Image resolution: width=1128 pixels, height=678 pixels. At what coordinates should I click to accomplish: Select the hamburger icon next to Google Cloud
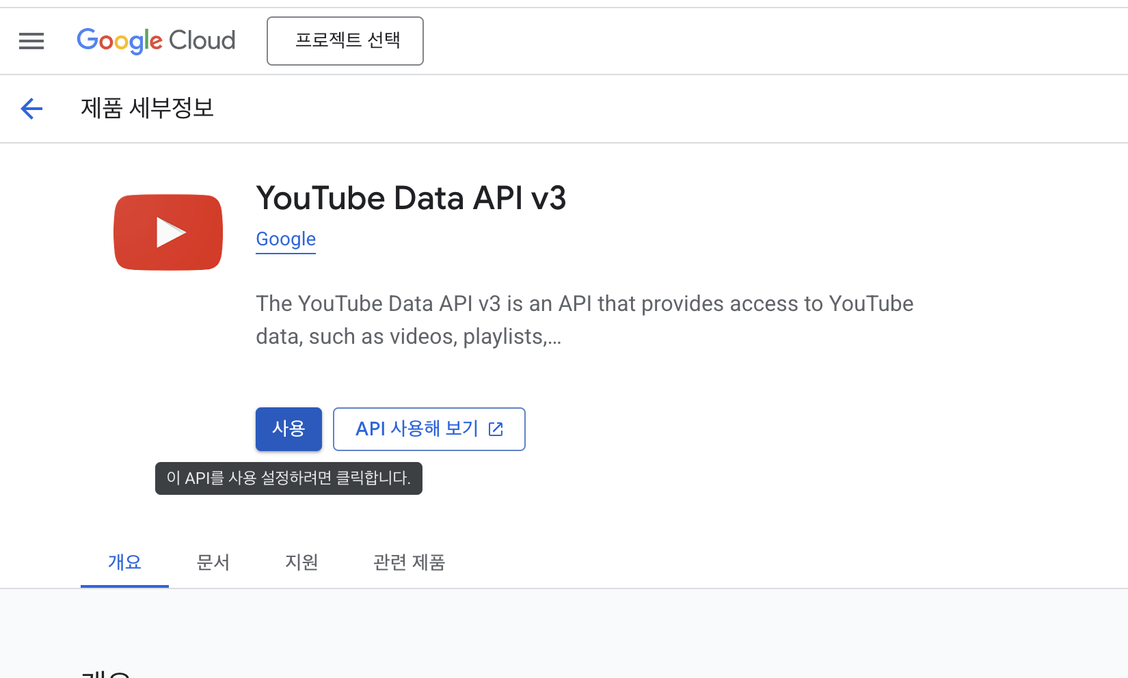[31, 41]
